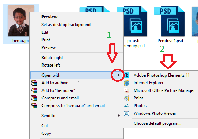Select the Pendrive1.psd file icon
Viewport: 198px width, 139px height.
(x=169, y=21)
